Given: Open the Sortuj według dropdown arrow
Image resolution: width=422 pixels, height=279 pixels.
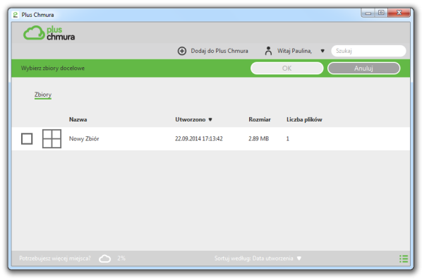Looking at the screenshot, I should [299, 259].
